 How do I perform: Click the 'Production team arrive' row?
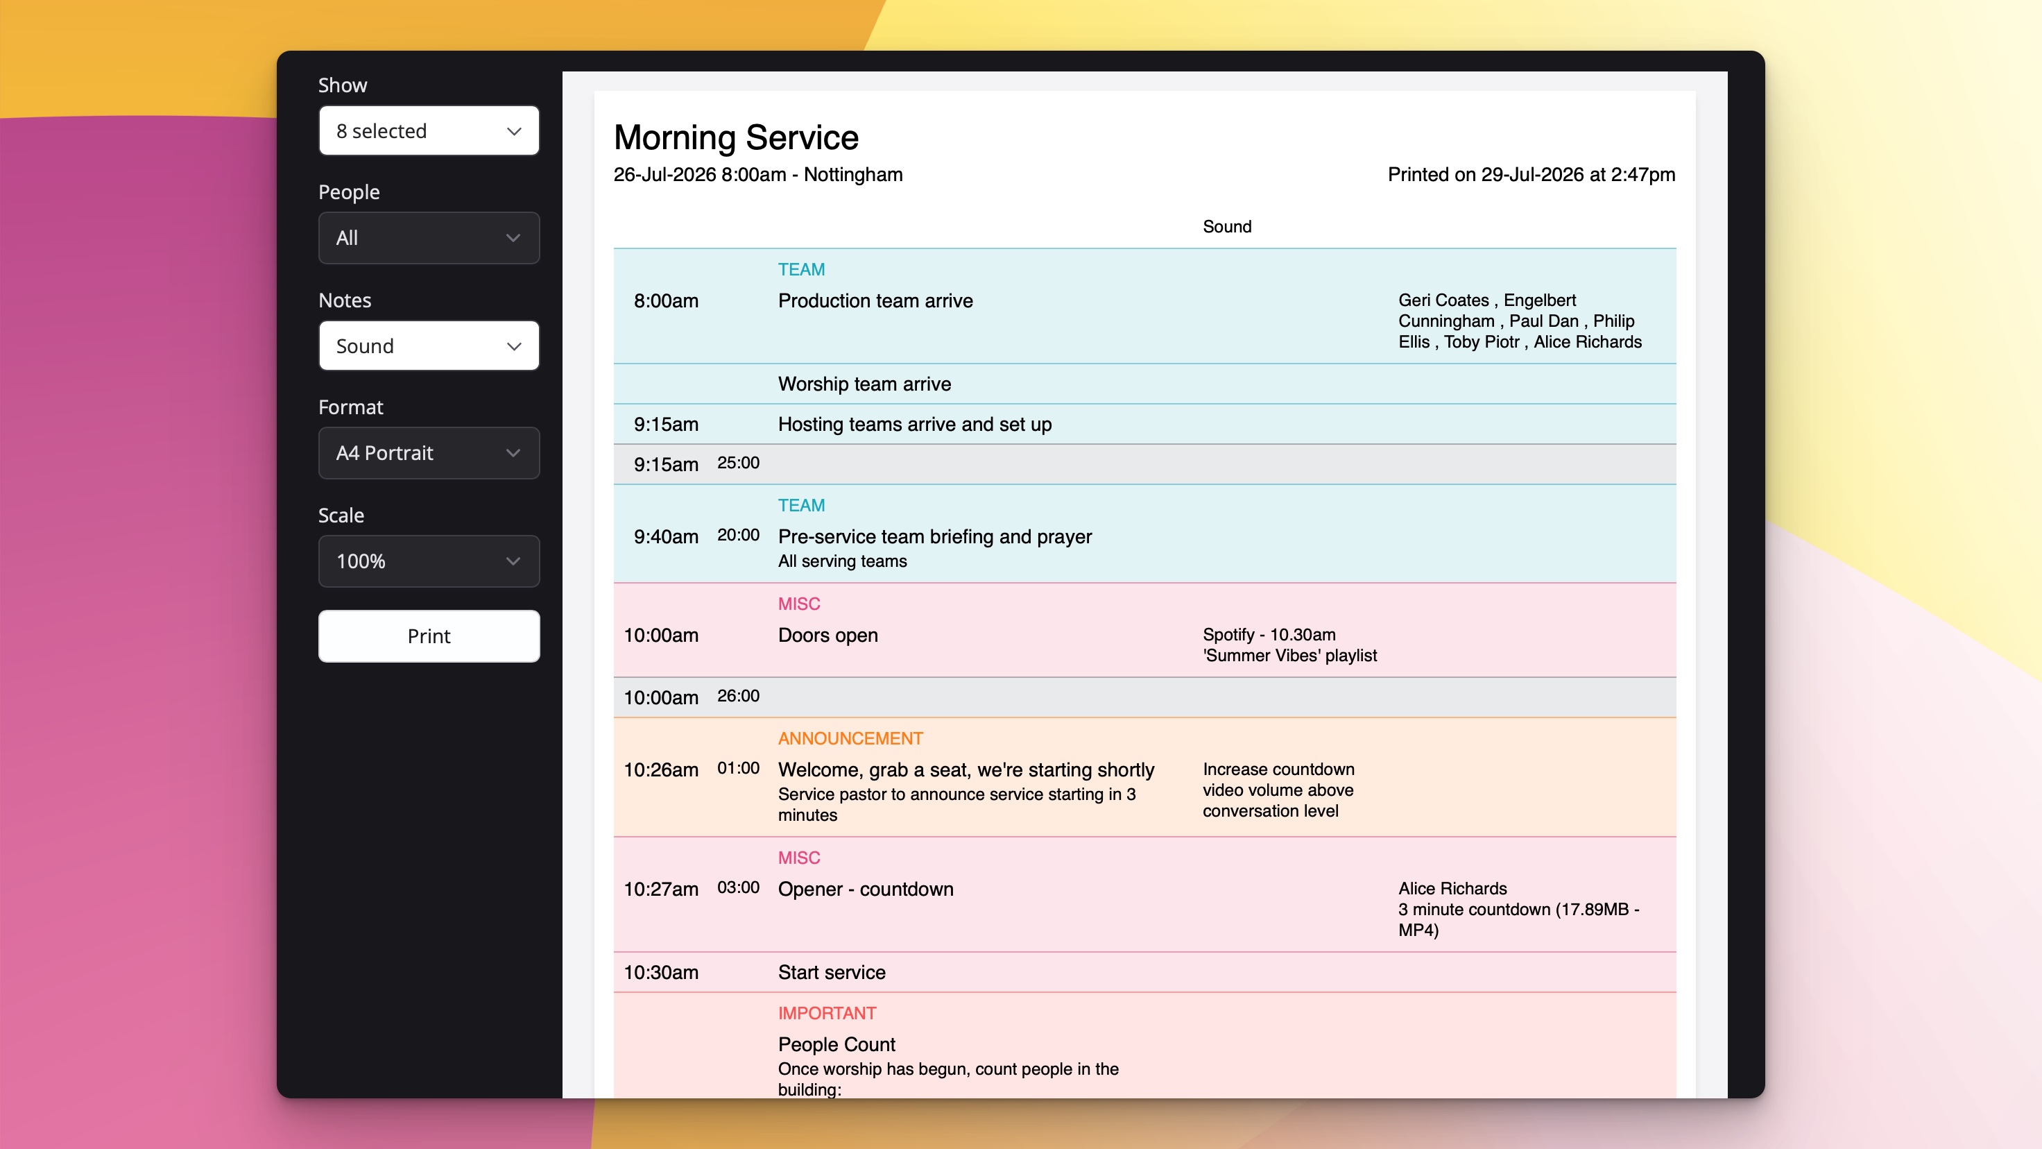[x=1144, y=306]
